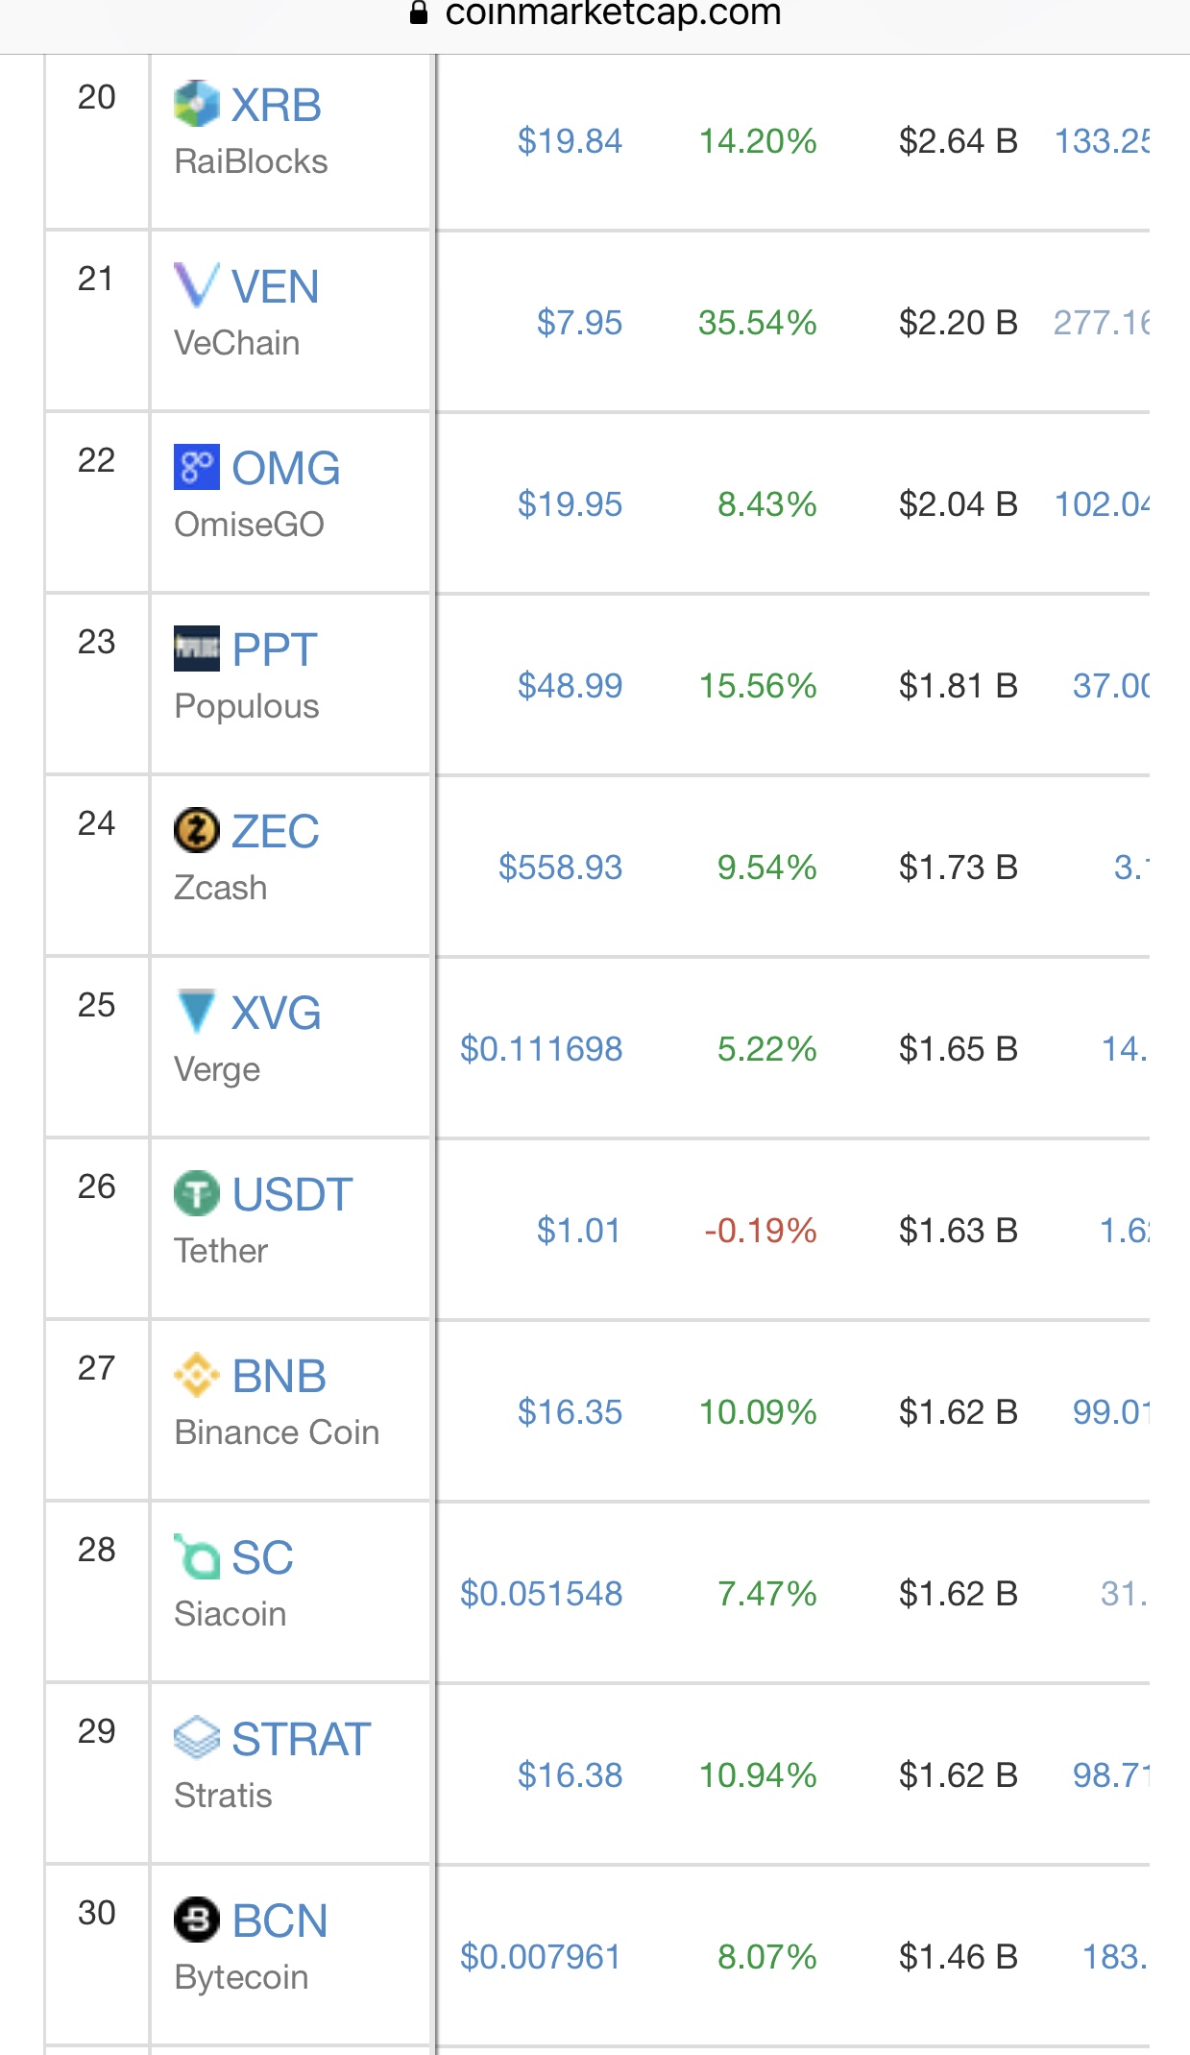
Task: Open the VEN price $7.95 link
Action: (x=579, y=323)
